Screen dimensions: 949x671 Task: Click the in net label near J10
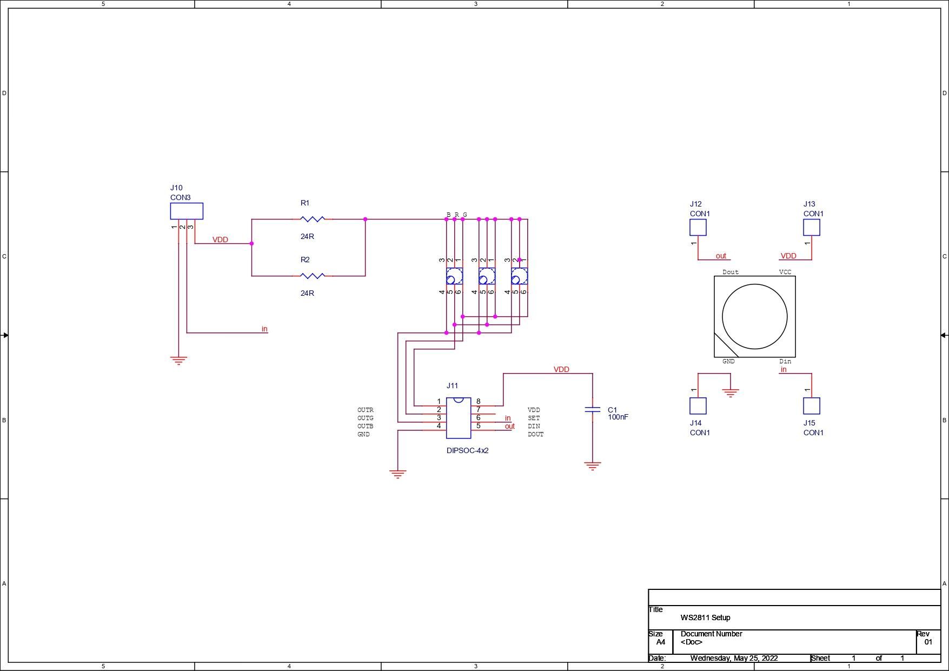pos(263,328)
